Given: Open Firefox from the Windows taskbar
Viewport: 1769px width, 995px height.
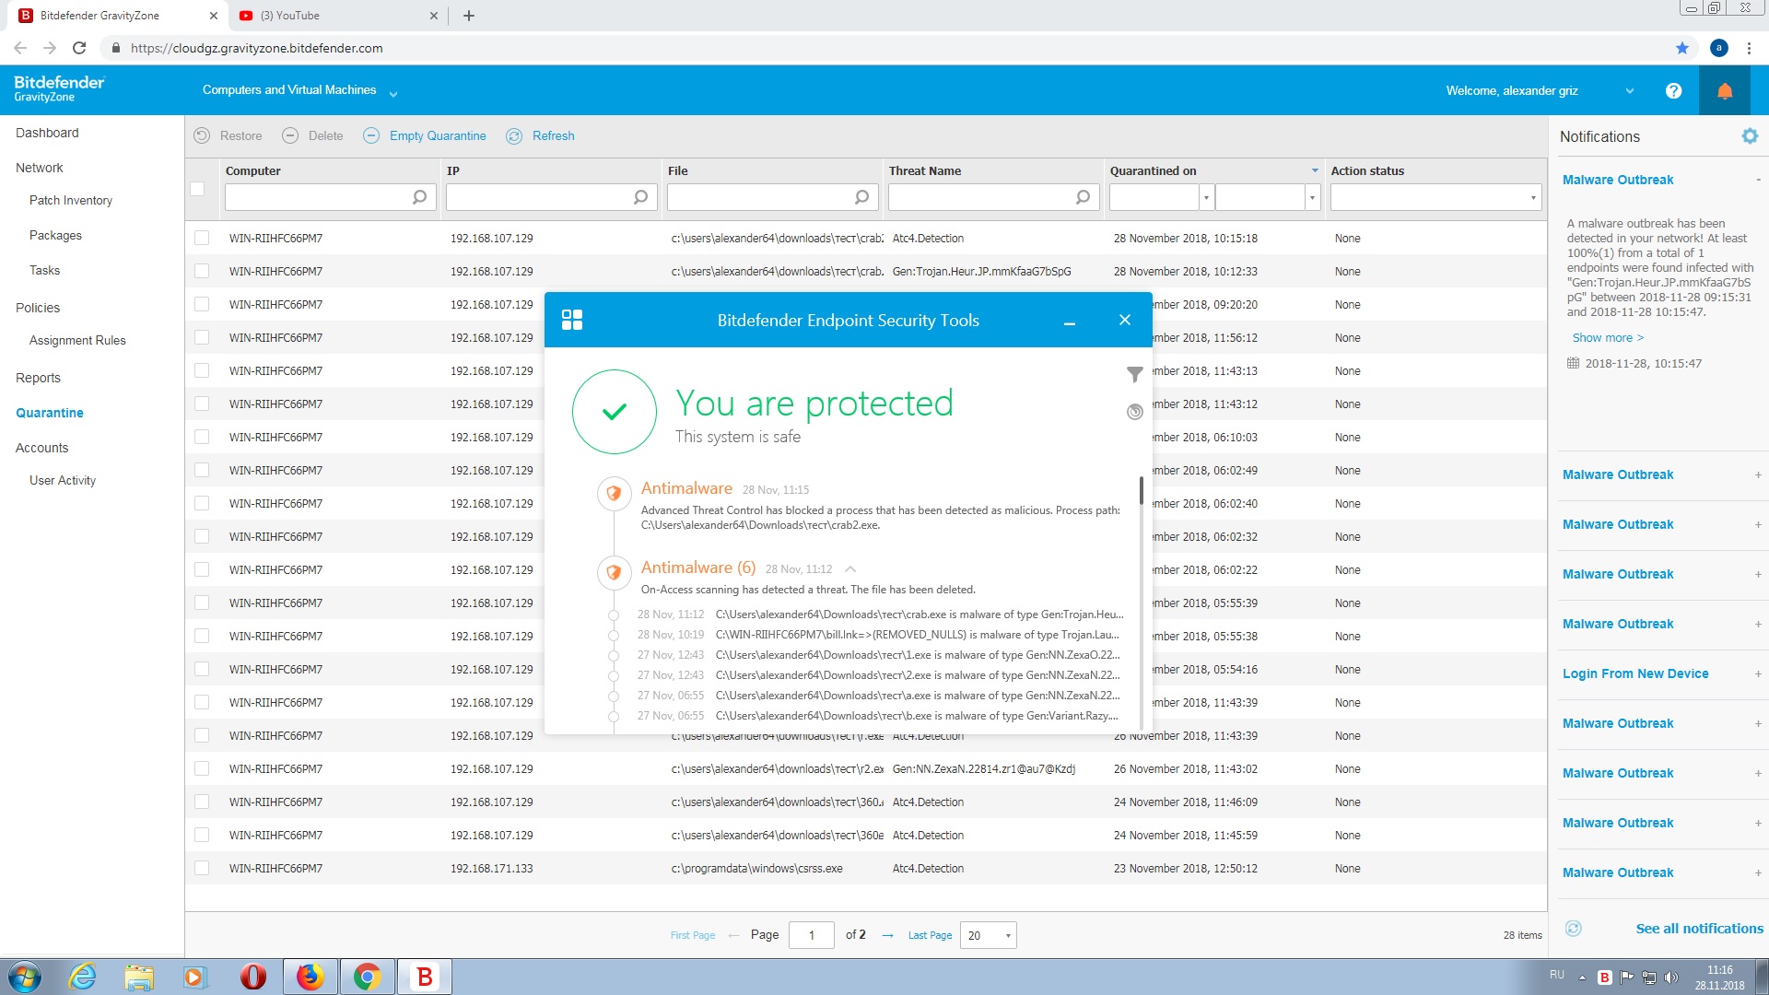Looking at the screenshot, I should click(310, 976).
